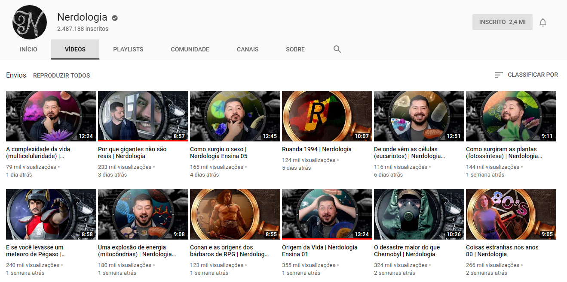567x282 pixels.
Task: Open thumbnail of Por que gigantes não são reais
Action: tap(143, 116)
